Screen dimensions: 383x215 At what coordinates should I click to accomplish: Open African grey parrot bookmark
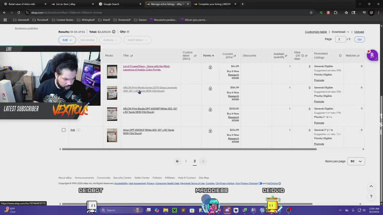click(x=194, y=20)
